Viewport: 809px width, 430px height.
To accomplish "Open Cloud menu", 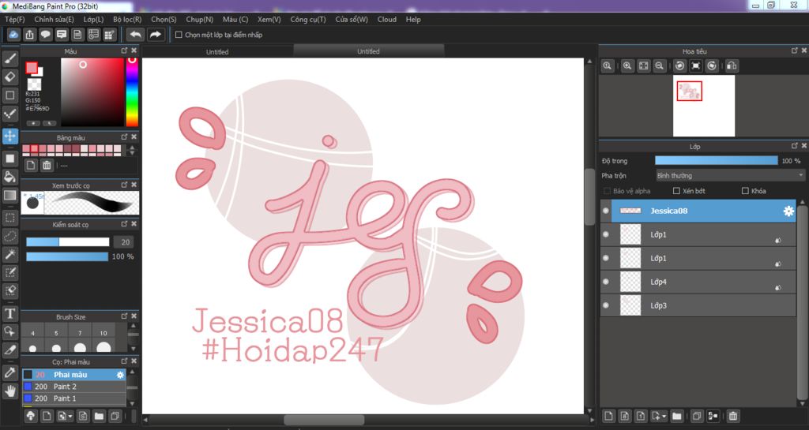I will [x=387, y=20].
